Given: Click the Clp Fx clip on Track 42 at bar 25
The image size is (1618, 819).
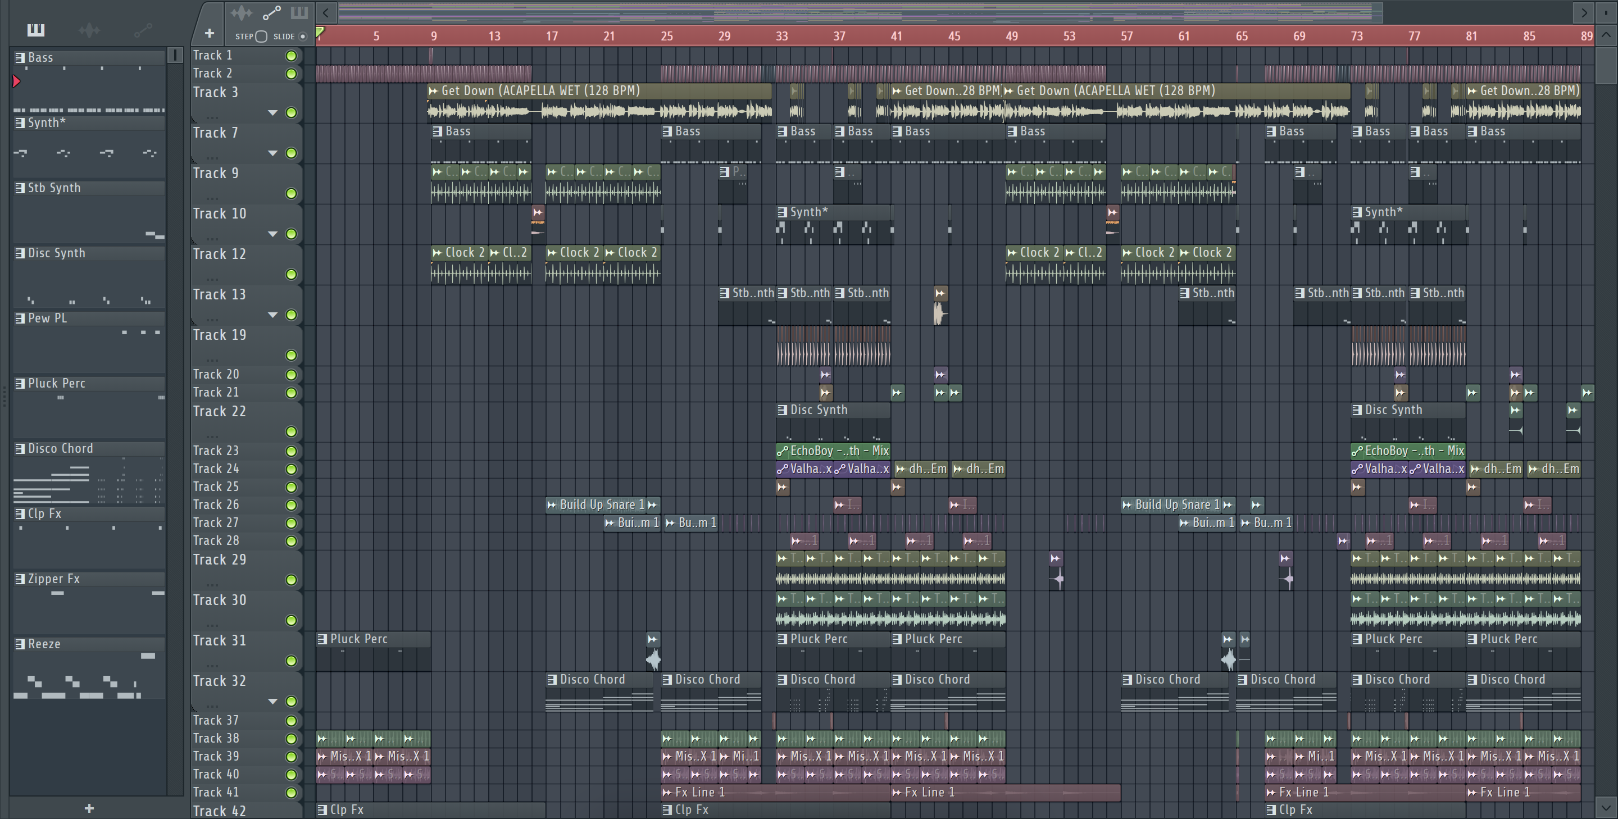Looking at the screenshot, I should 776,810.
